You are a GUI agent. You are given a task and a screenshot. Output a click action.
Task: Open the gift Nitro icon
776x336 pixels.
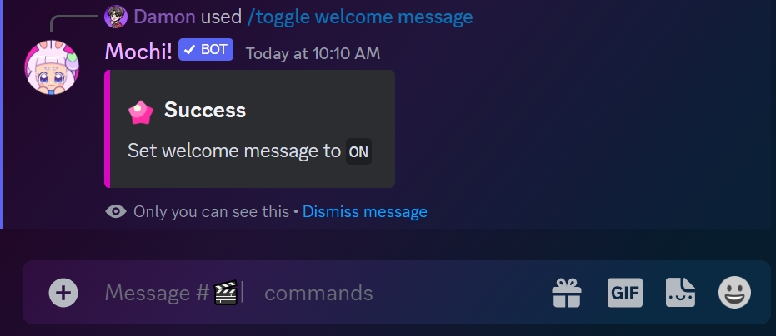coord(567,293)
